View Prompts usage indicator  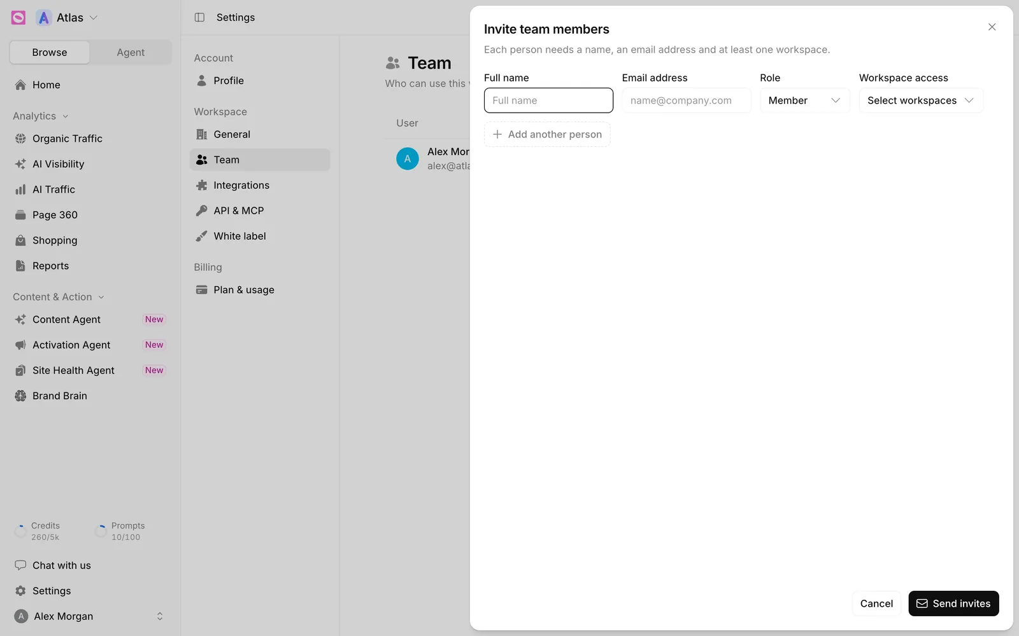click(x=120, y=531)
